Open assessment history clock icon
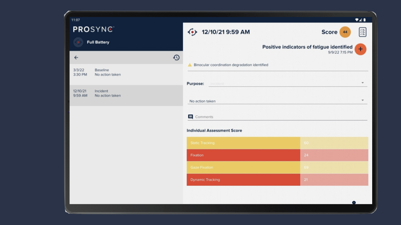401x225 pixels. 176,57
